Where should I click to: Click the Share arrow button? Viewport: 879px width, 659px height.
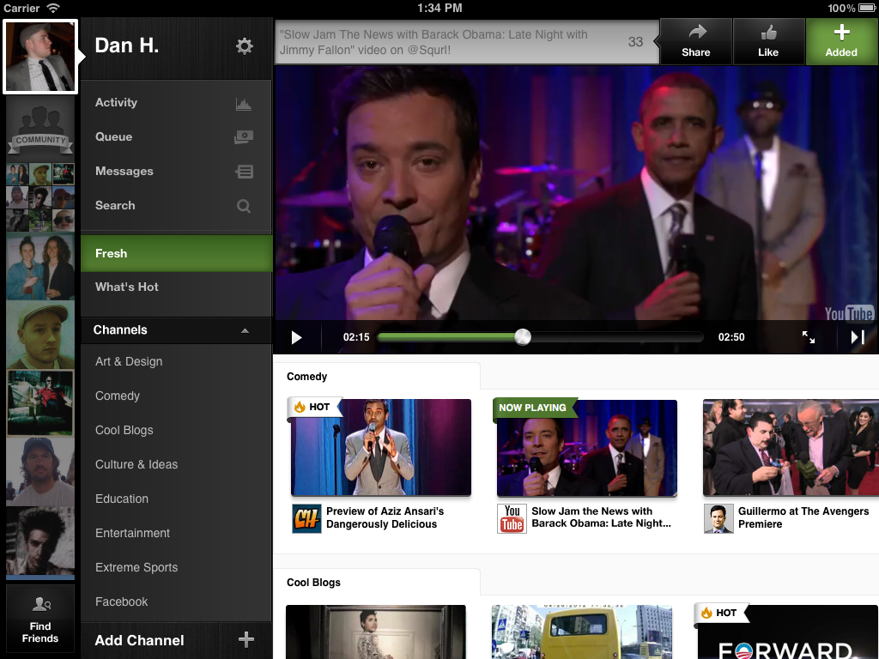tap(695, 41)
